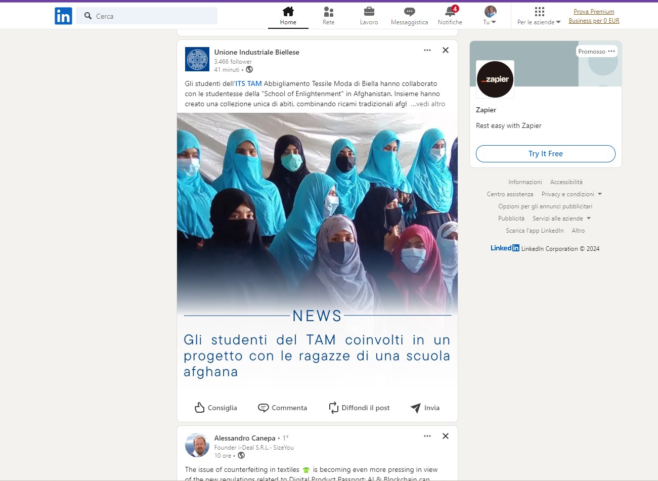Open three-dots menu on Unione Industriale post
658x481 pixels.
click(427, 50)
